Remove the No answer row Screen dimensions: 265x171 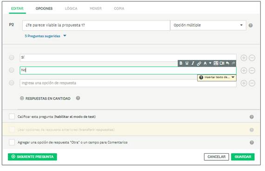click(252, 70)
